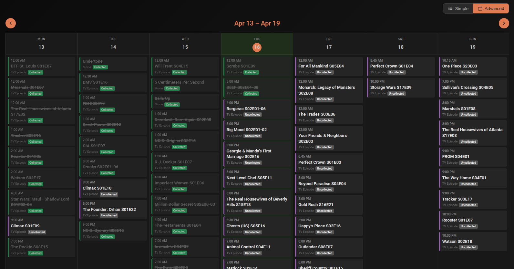Click the Apr 13 – Apr 19 title
This screenshot has height=269, width=514.
pyautogui.click(x=257, y=23)
